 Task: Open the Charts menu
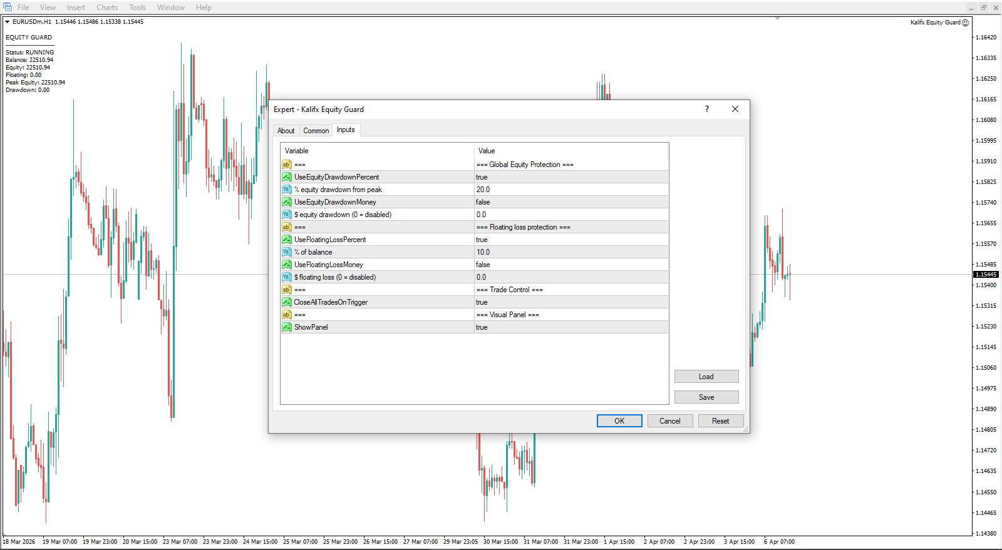[107, 8]
